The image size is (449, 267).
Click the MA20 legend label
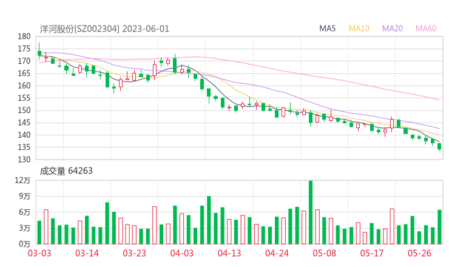point(393,29)
